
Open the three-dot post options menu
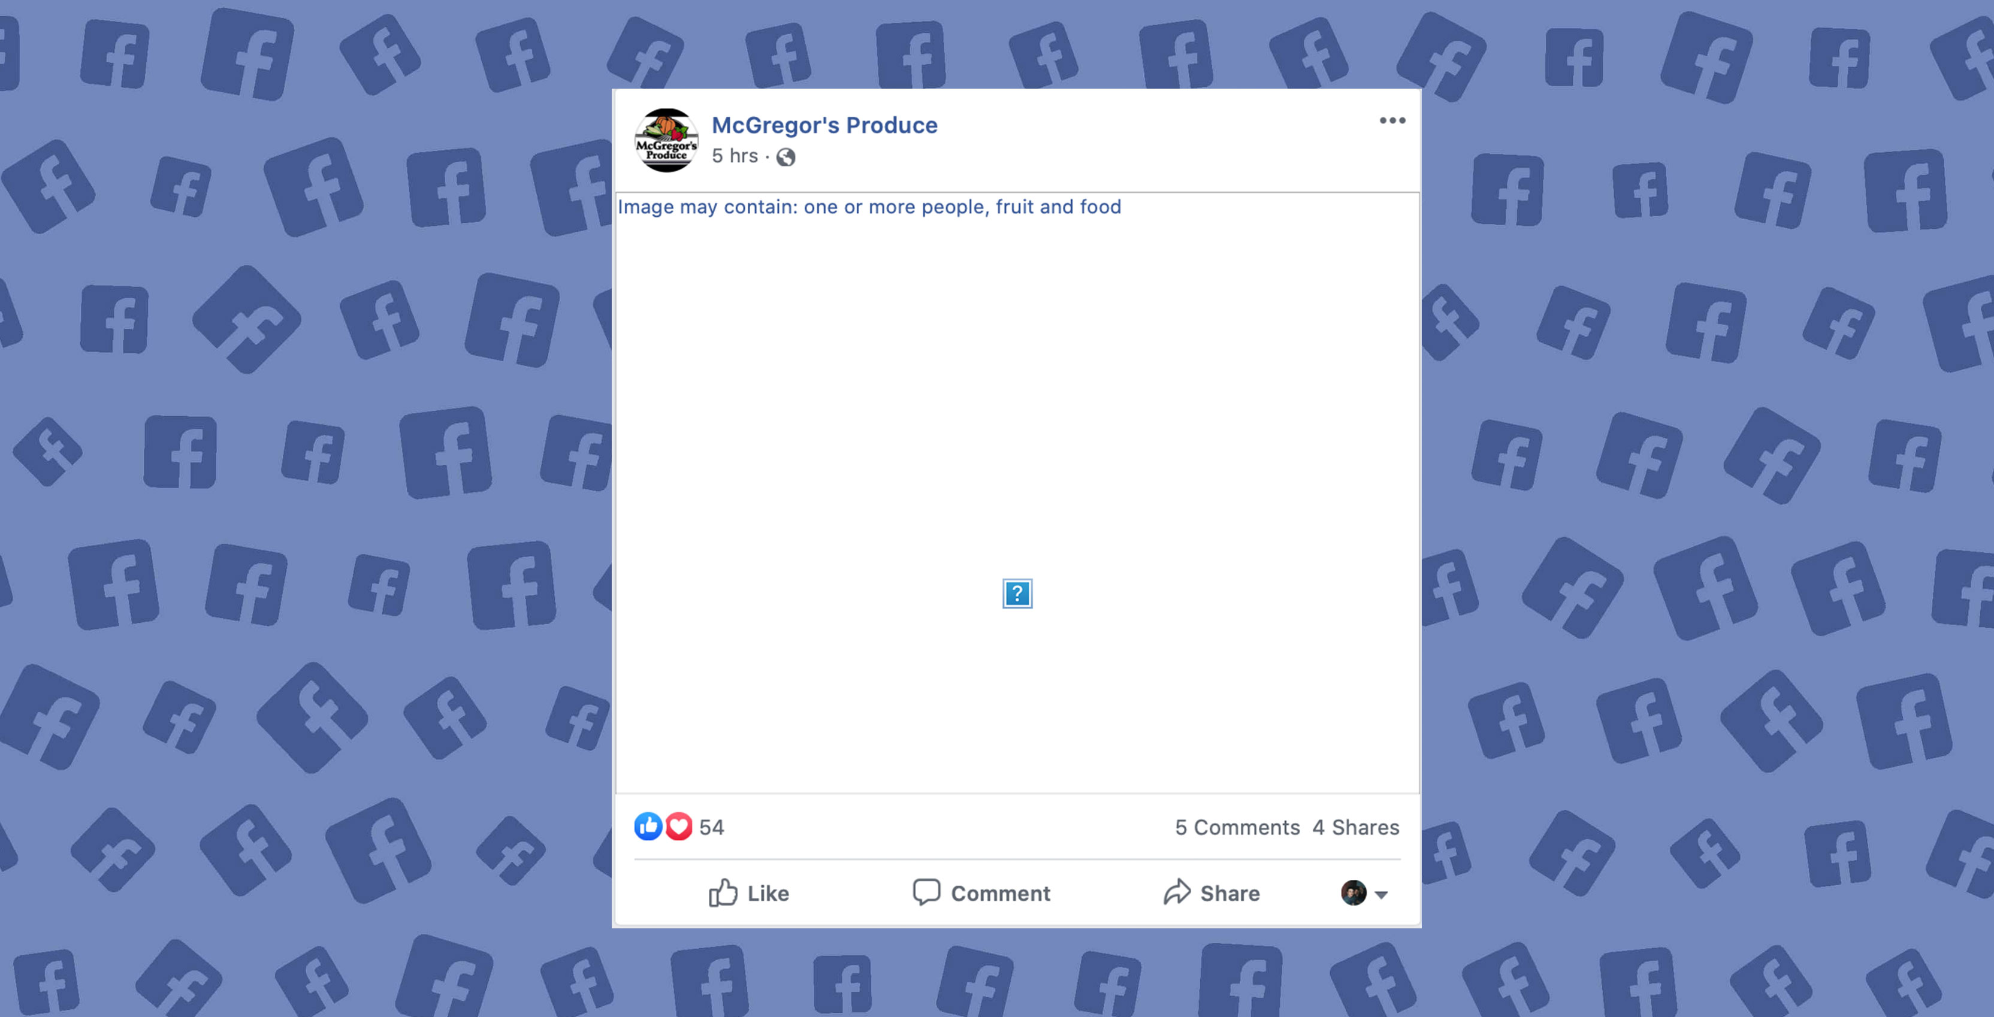click(1392, 121)
